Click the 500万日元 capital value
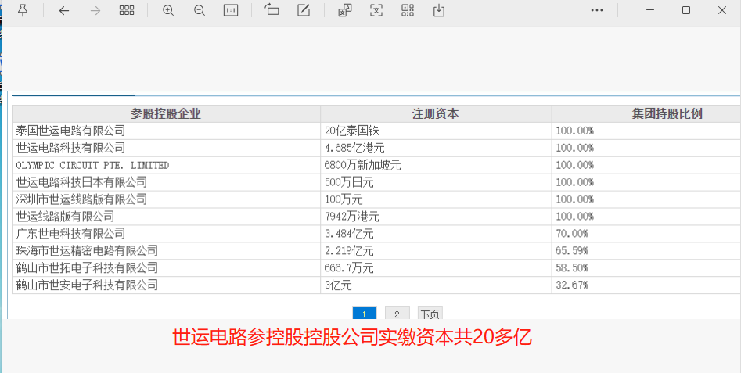This screenshot has width=741, height=373. click(x=349, y=182)
